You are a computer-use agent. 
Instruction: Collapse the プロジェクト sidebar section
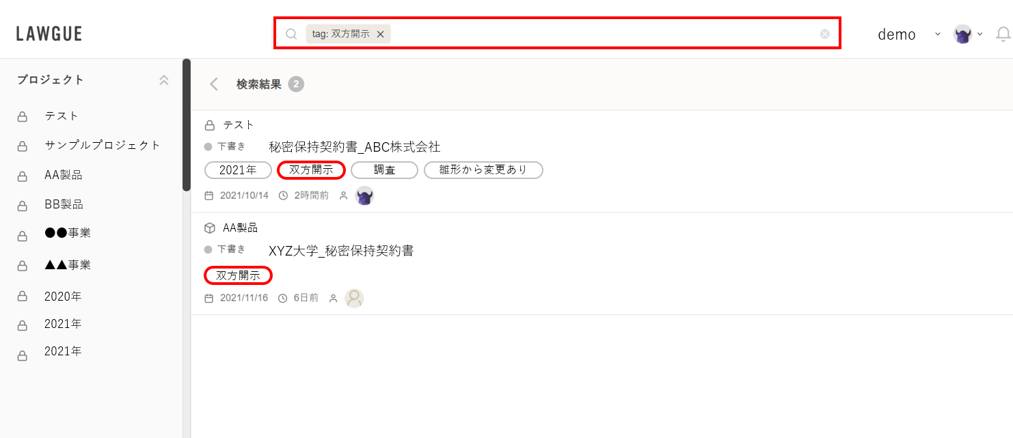coord(163,80)
